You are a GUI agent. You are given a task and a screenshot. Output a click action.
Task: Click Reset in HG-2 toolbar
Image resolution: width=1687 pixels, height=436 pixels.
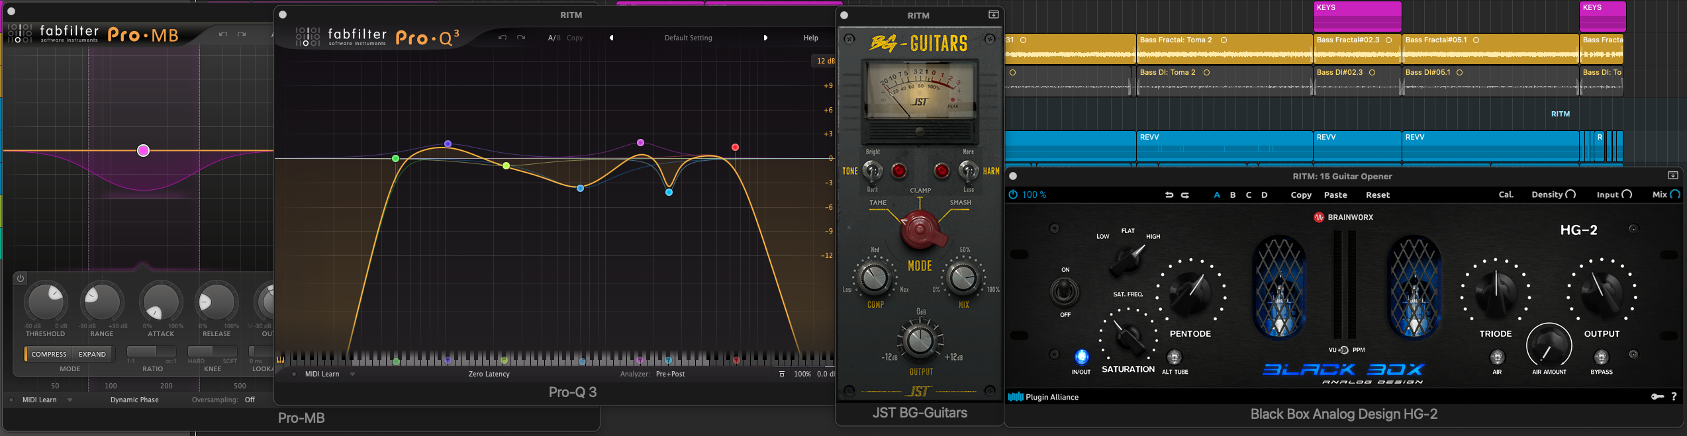(x=1378, y=195)
